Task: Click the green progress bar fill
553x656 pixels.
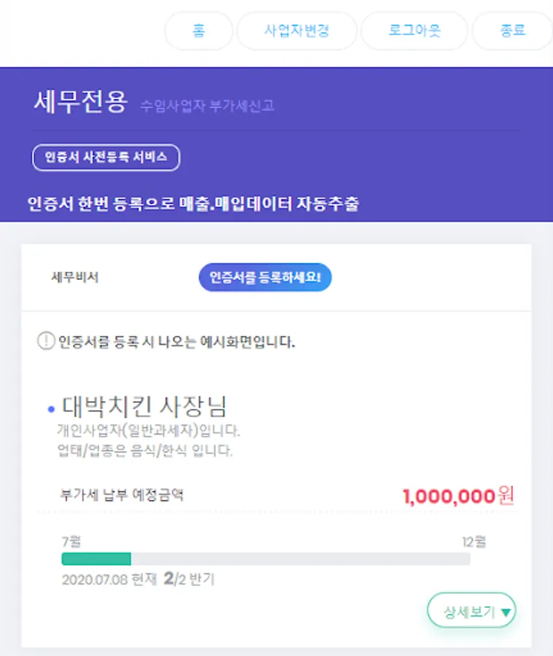Action: [x=96, y=559]
